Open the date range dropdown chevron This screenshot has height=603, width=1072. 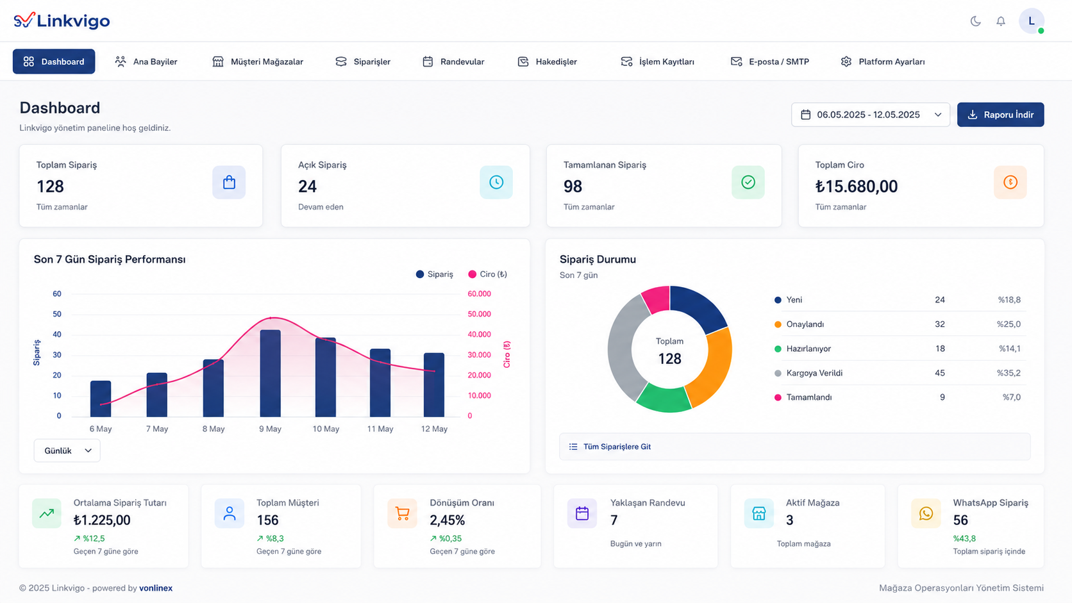click(x=938, y=115)
